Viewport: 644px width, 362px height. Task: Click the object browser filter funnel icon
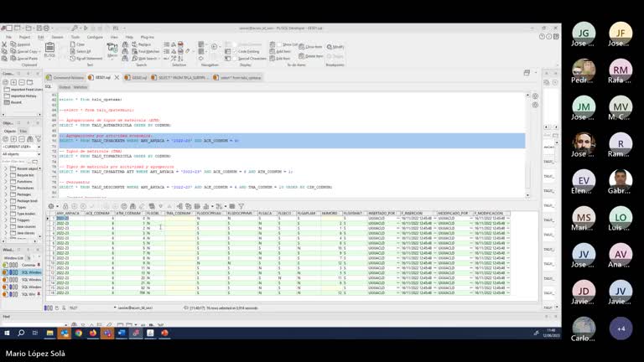39,139
